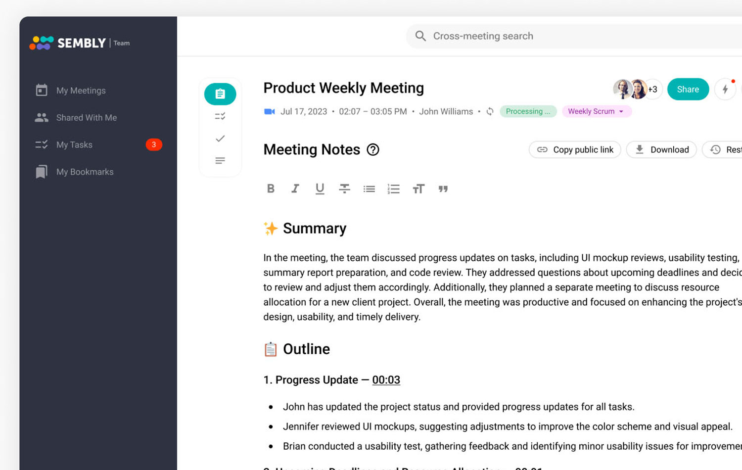Insert a bulleted list
This screenshot has width=742, height=470.
pyautogui.click(x=369, y=188)
